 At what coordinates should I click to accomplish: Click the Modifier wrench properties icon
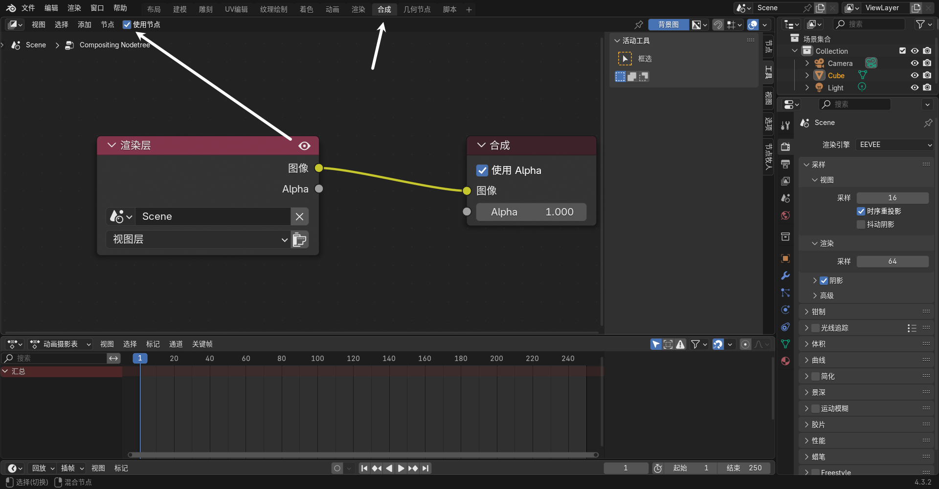click(785, 276)
